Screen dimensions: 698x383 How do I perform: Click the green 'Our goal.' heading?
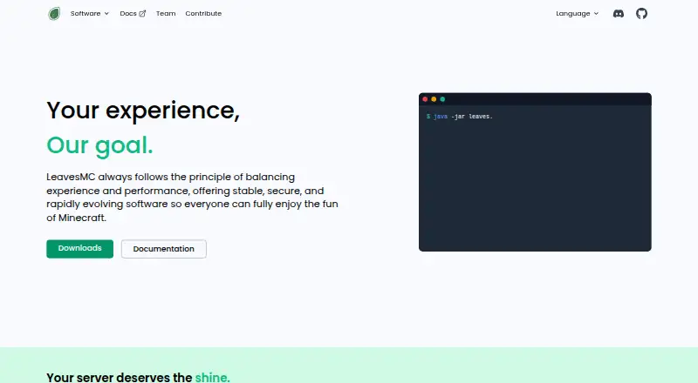99,145
